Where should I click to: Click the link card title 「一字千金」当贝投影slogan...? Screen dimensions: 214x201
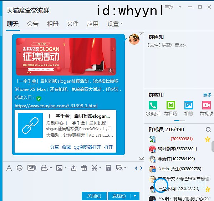tap(78, 116)
